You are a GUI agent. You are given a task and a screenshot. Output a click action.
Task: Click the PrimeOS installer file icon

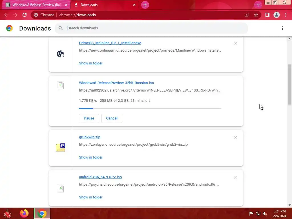pyautogui.click(x=60, y=54)
